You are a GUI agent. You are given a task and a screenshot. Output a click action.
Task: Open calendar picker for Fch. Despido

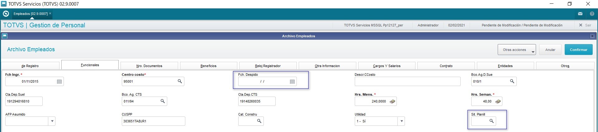click(x=292, y=81)
